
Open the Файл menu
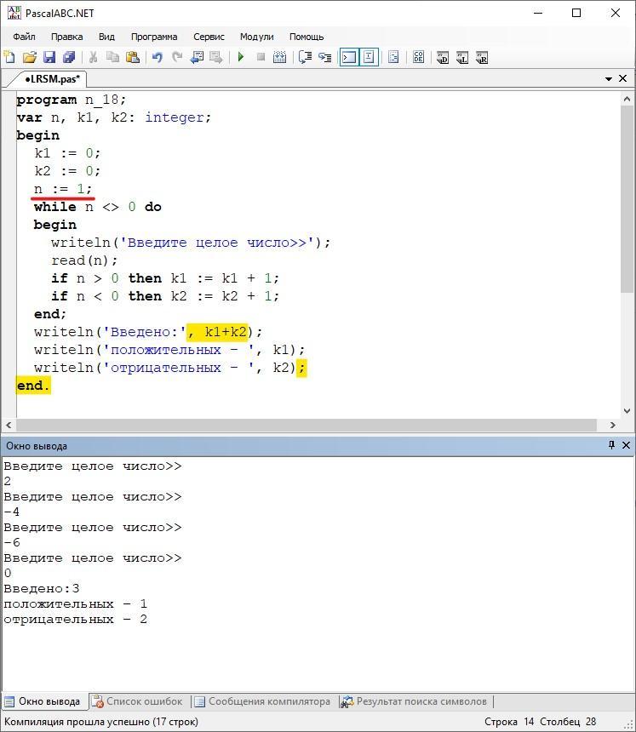(24, 37)
